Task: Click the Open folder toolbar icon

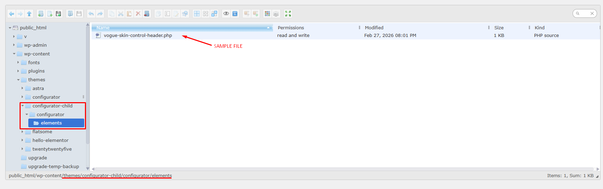Action: point(70,14)
